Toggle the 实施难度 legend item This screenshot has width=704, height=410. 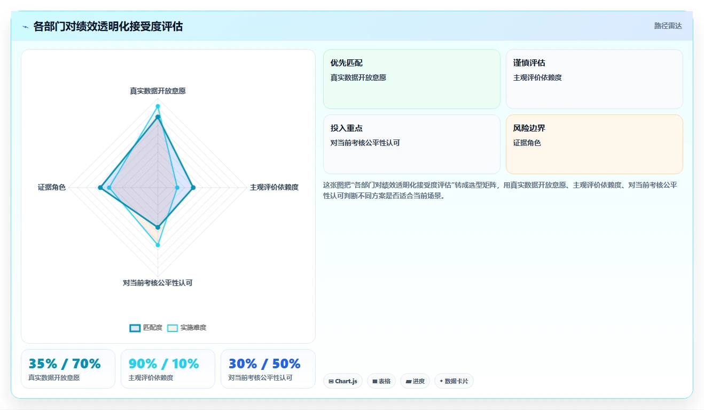click(x=186, y=328)
